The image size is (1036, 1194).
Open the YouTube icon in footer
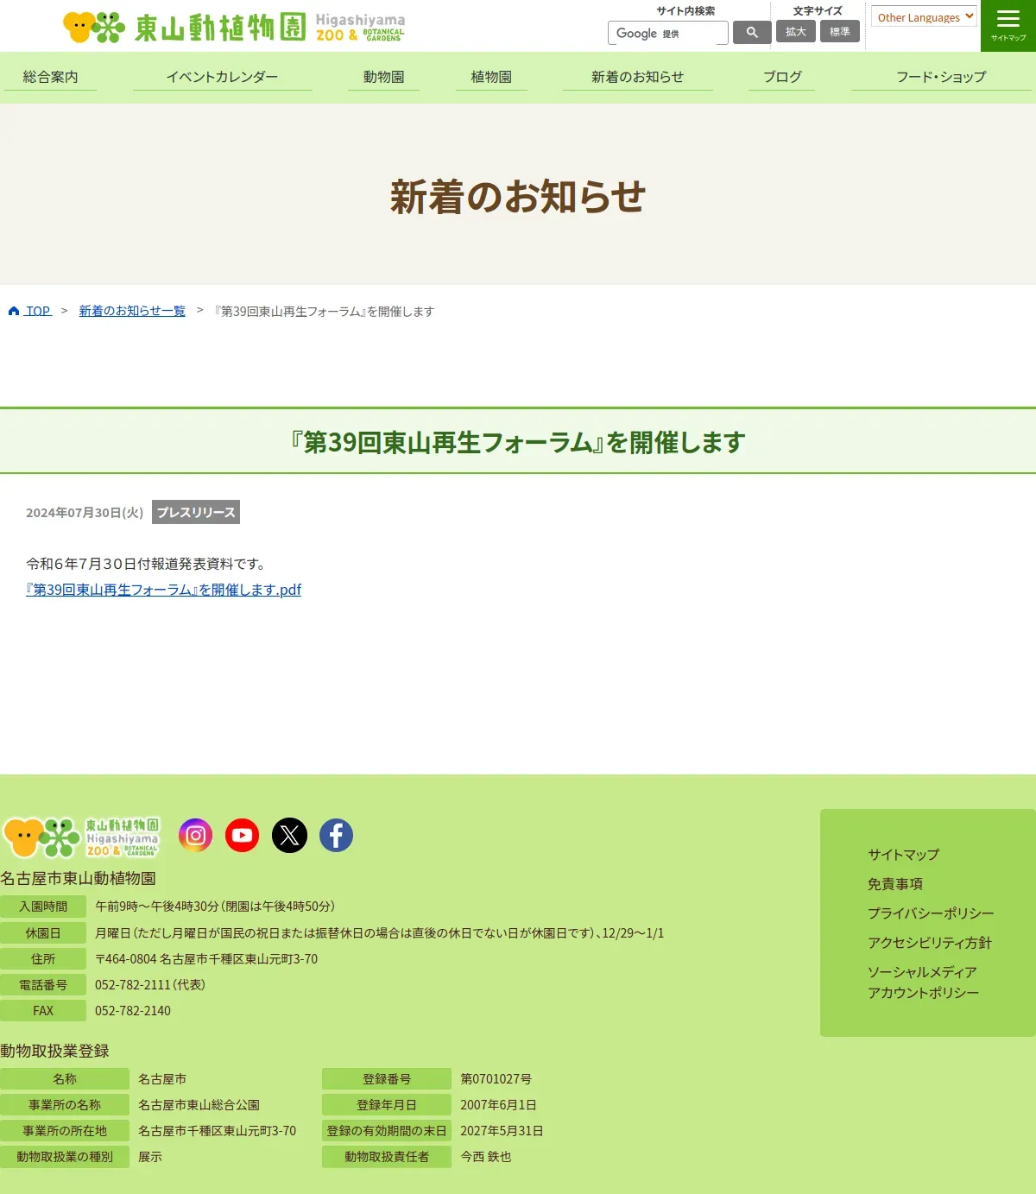[242, 835]
